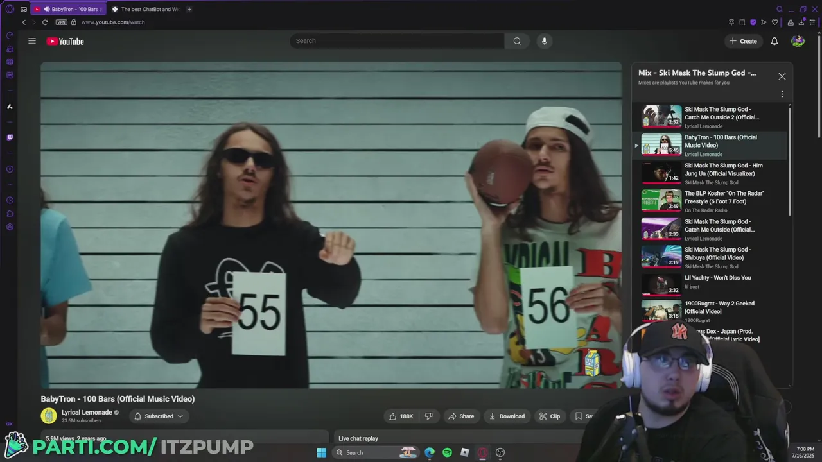Open the Subscribed notification dropdown
This screenshot has height=462, width=822.
[158, 416]
